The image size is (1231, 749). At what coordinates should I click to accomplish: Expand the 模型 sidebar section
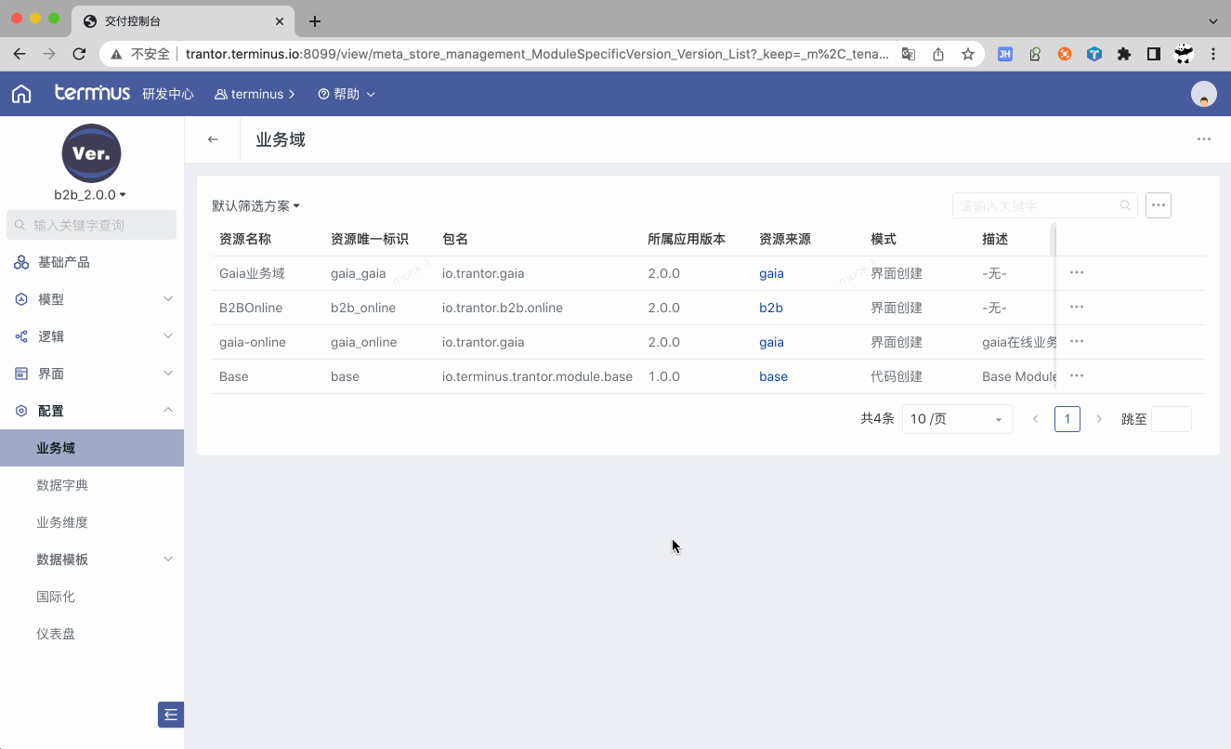click(92, 299)
